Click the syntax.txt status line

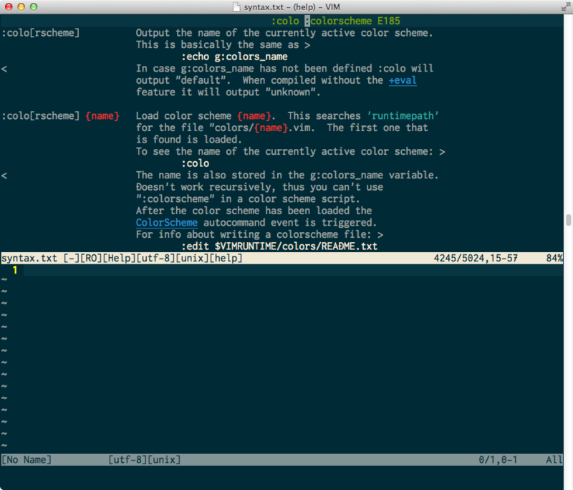[x=281, y=258]
